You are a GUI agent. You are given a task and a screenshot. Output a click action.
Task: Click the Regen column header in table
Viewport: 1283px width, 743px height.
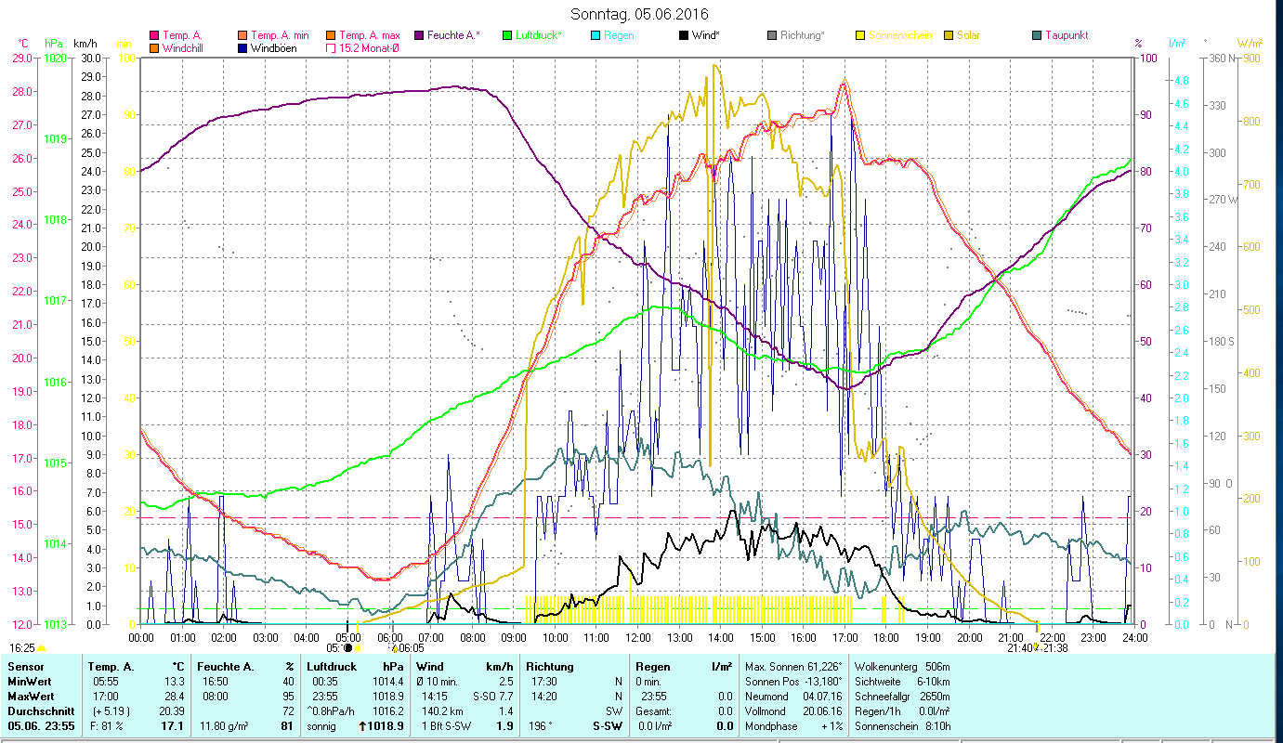[x=650, y=667]
